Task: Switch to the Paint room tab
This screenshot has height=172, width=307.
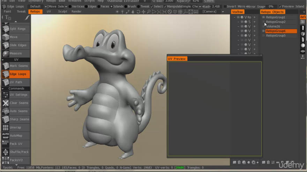Action: (x=7, y=11)
